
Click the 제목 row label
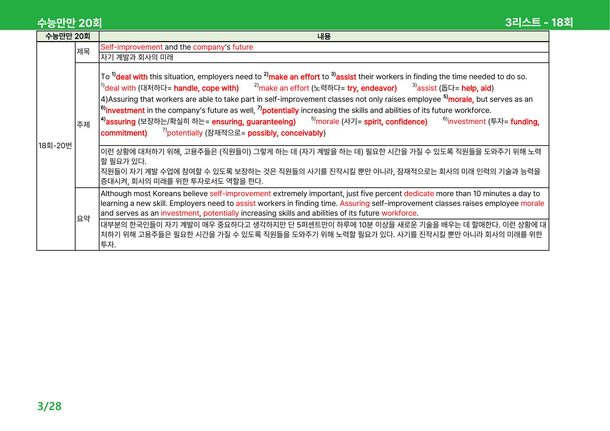(83, 52)
